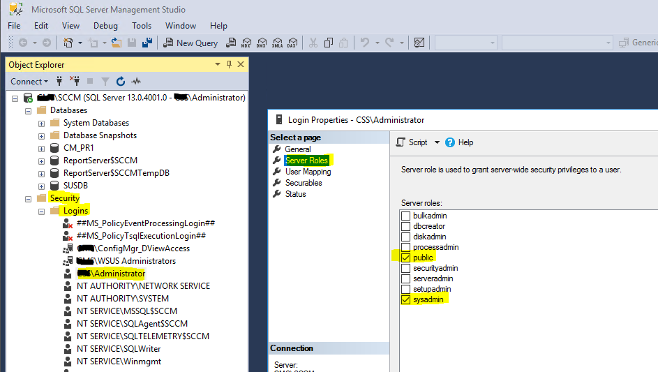Expand the ReportServer$SCCM database
Screen dimensions: 658x372
(x=41, y=162)
